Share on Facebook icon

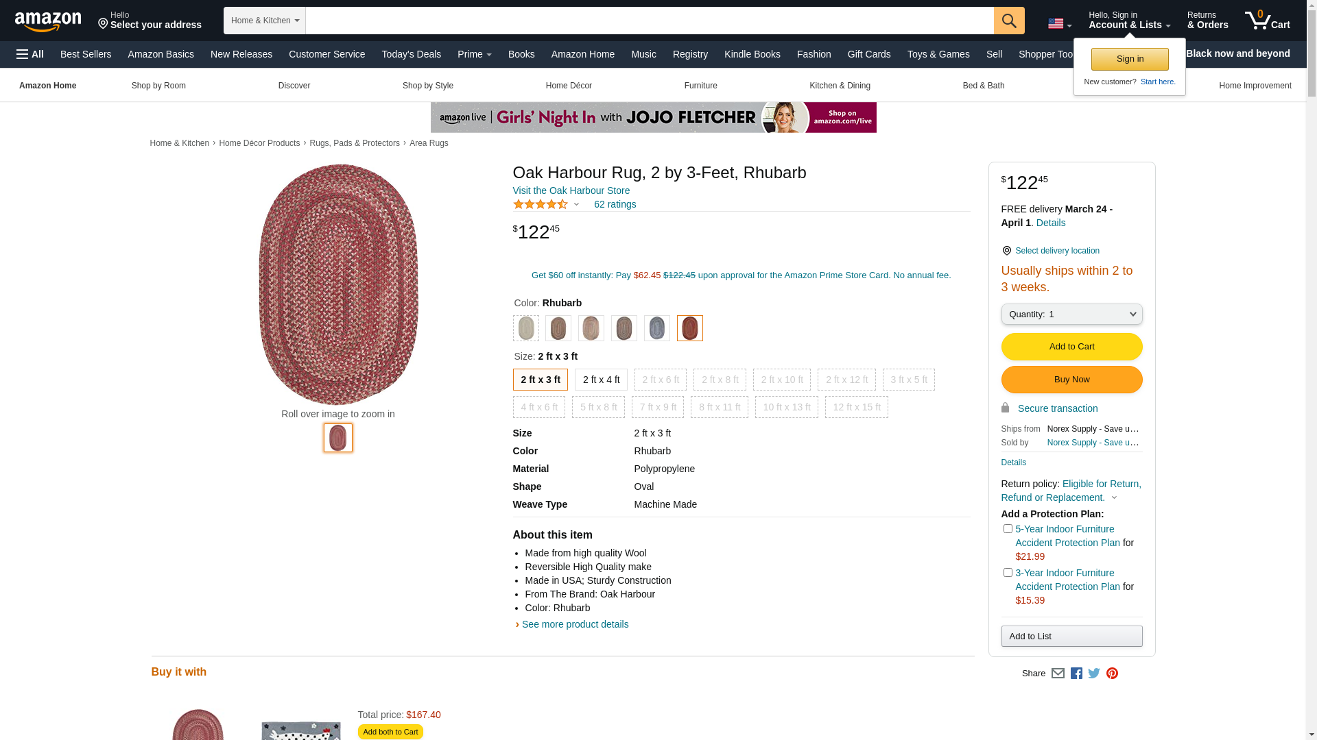(1076, 674)
